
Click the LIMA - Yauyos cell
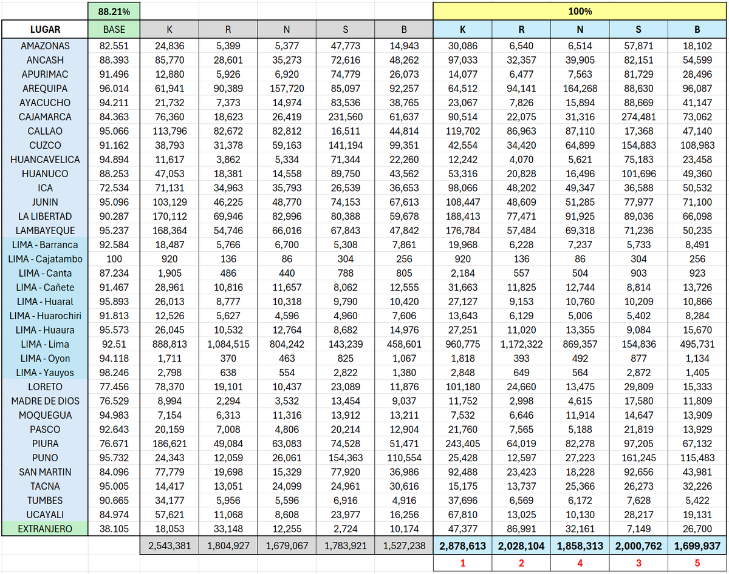coord(45,373)
